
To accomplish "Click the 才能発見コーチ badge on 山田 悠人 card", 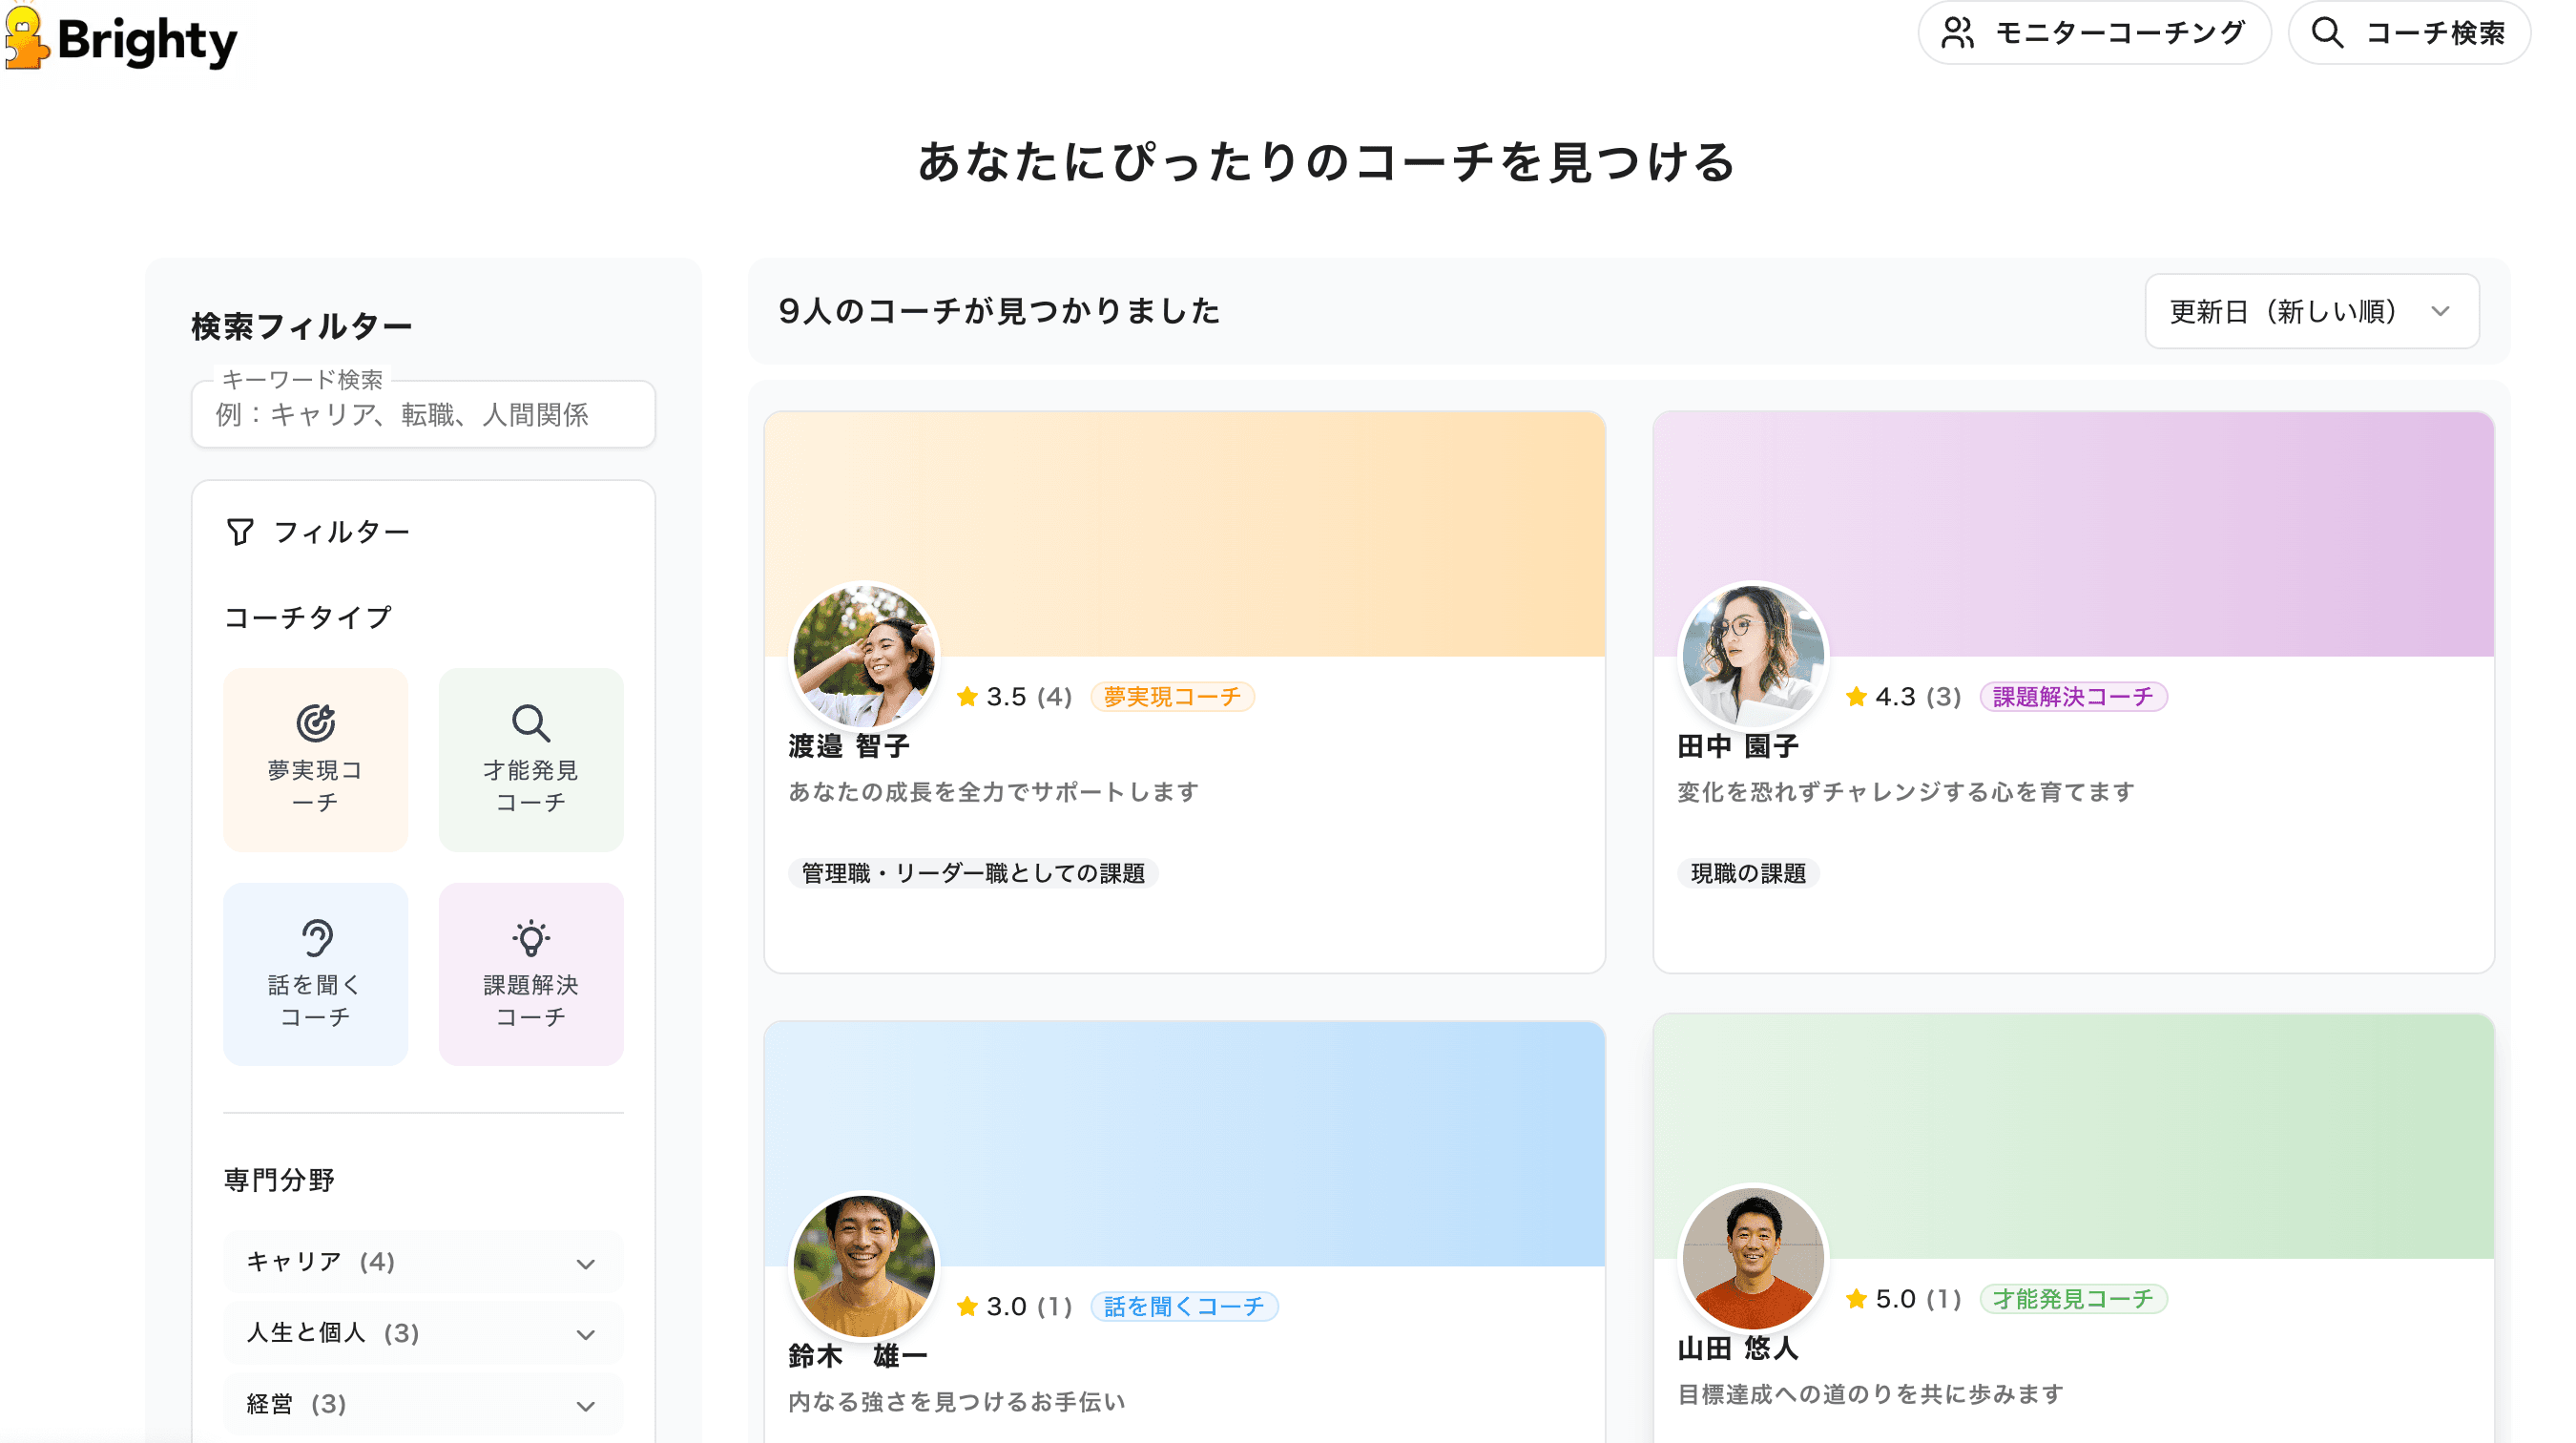I will [x=2073, y=1299].
